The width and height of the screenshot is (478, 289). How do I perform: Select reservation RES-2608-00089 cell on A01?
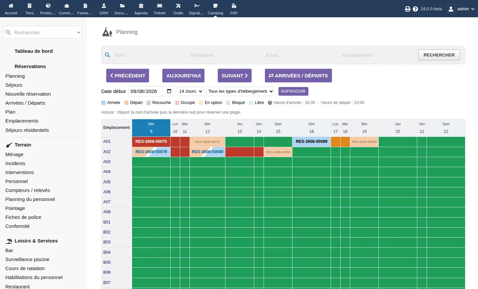(x=311, y=142)
